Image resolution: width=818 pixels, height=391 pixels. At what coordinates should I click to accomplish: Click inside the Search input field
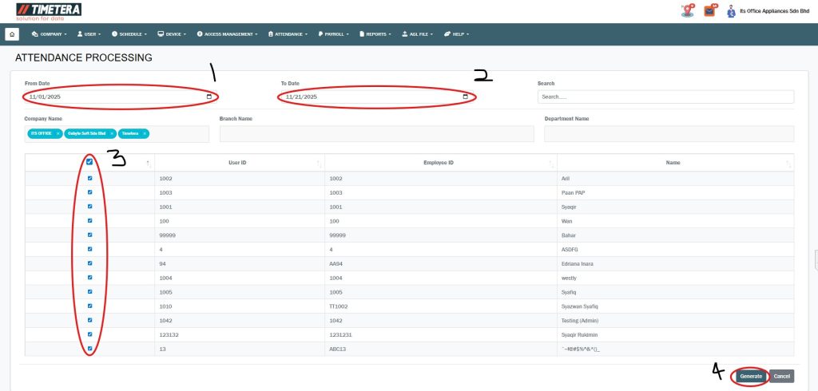tap(665, 97)
